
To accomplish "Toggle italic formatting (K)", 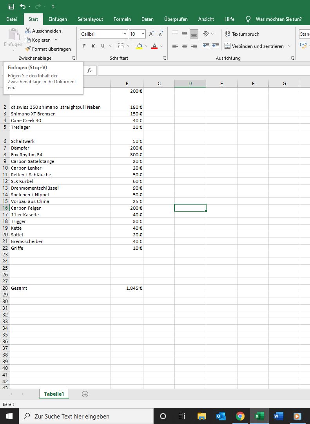I will 93,46.
